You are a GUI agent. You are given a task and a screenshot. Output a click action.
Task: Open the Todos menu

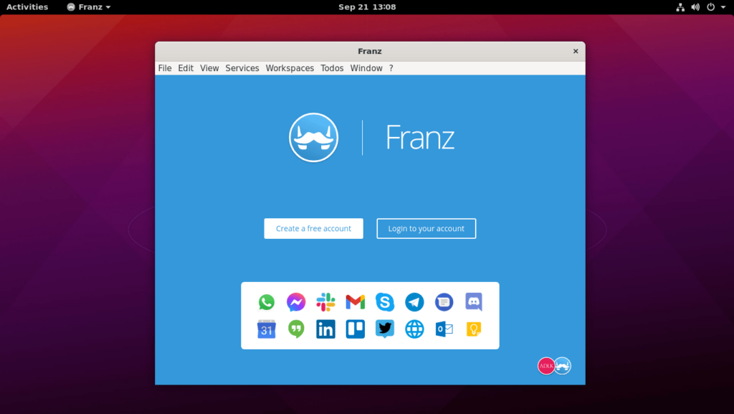(332, 68)
